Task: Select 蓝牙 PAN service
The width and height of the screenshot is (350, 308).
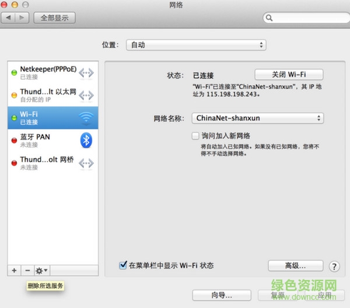Action: click(x=53, y=141)
